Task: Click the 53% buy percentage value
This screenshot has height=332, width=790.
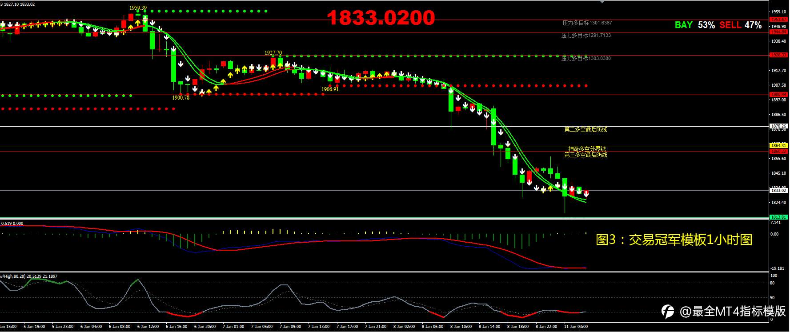Action: pos(706,25)
